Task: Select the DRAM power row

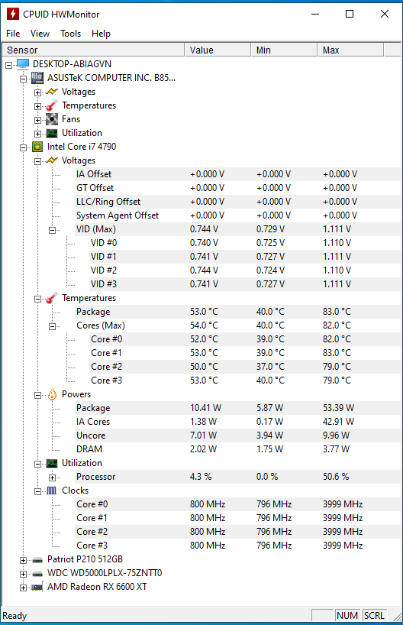Action: click(237, 449)
